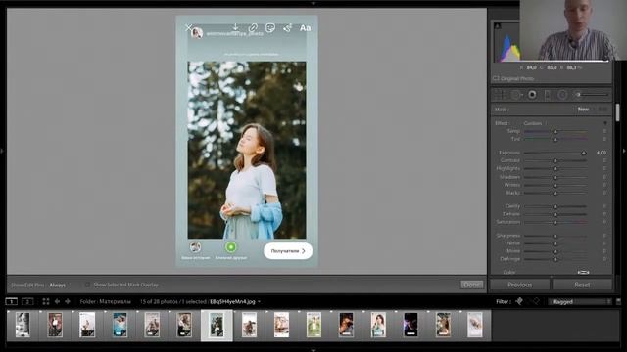Select the Spot Removal tool
Screen dimensions: 627x352
(515, 95)
